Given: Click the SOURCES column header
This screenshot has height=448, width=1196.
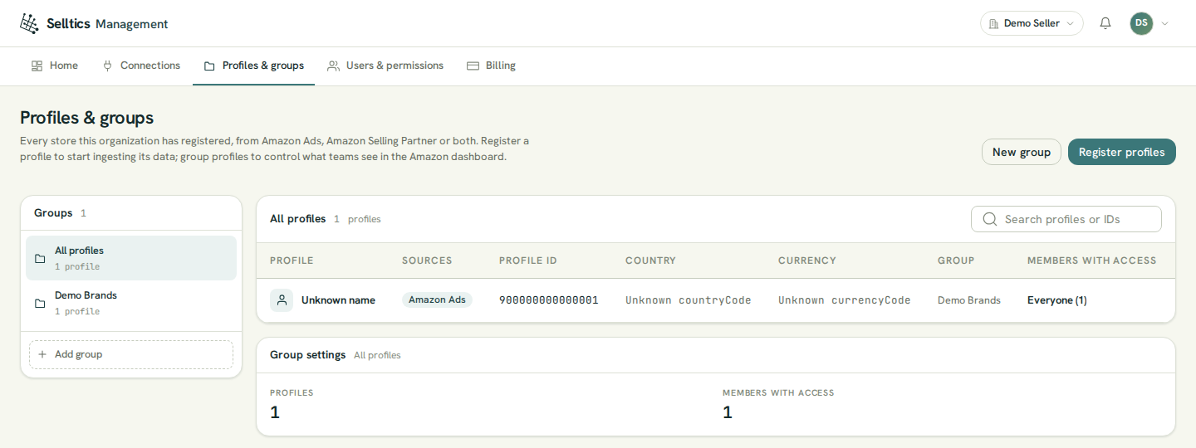Looking at the screenshot, I should coord(427,261).
